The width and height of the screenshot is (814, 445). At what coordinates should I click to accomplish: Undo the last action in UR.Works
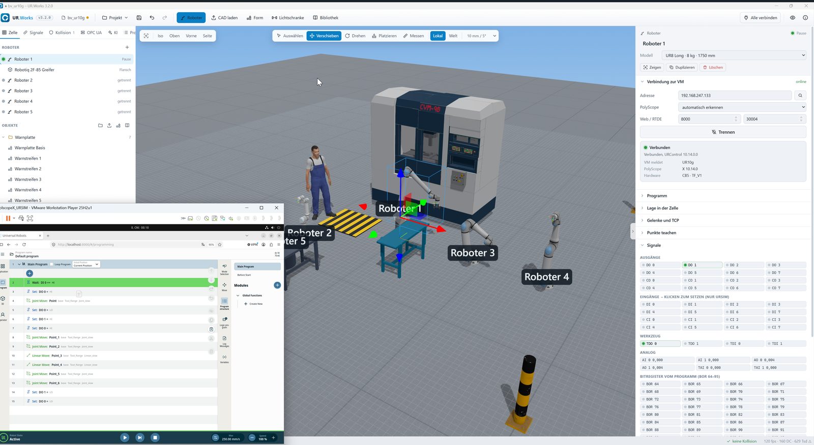pos(152,18)
